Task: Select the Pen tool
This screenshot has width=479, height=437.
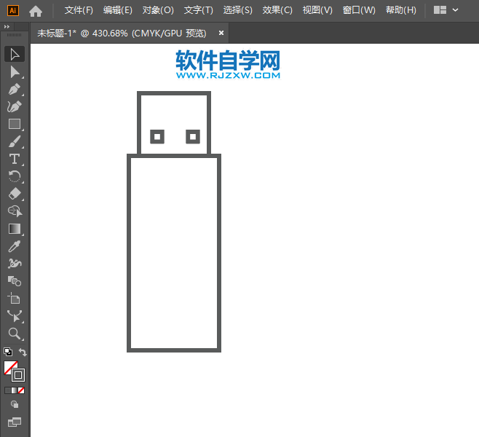Action: coord(15,90)
